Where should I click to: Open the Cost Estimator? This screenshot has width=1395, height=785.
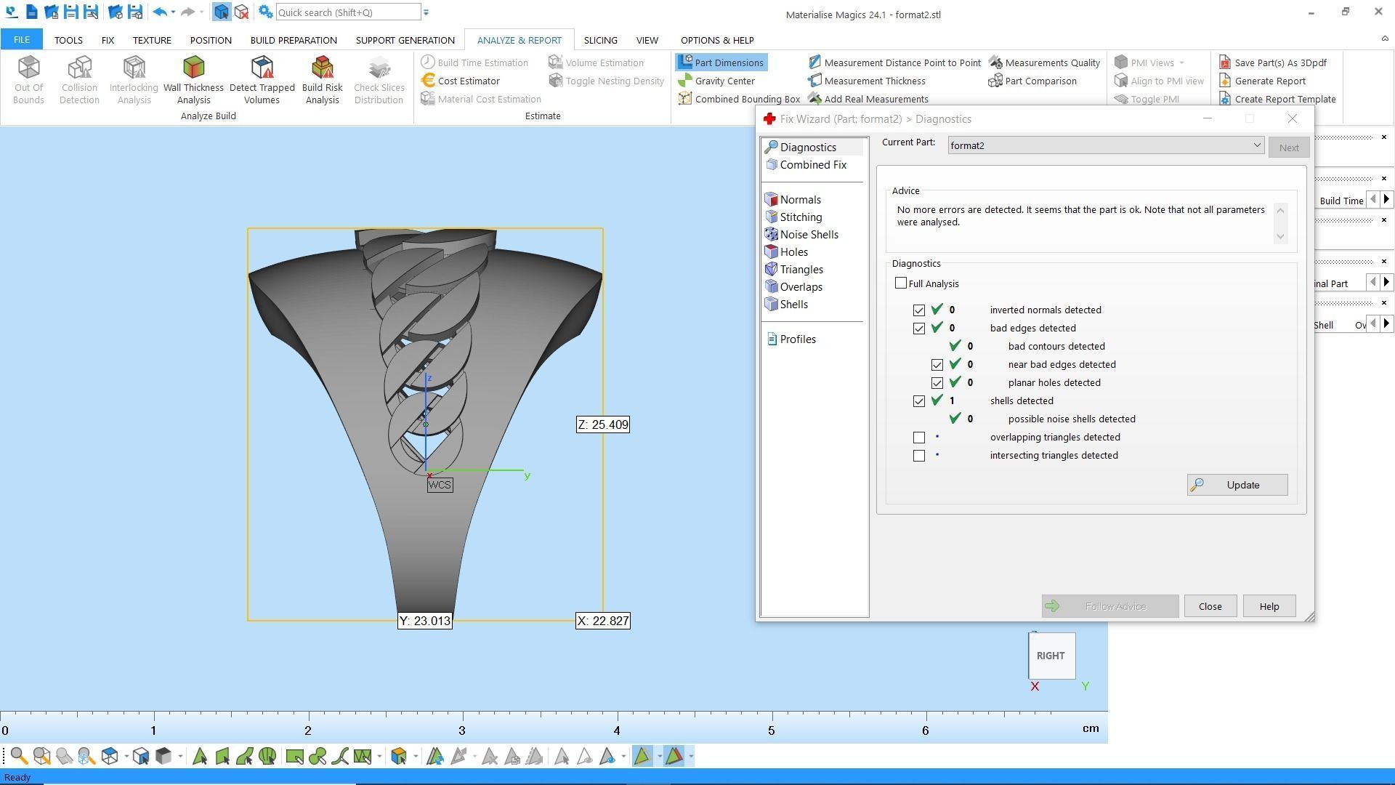tap(468, 81)
